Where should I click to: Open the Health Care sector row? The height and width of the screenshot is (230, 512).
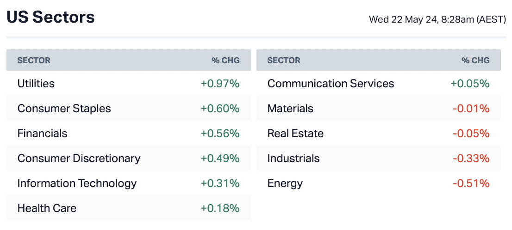tap(47, 208)
